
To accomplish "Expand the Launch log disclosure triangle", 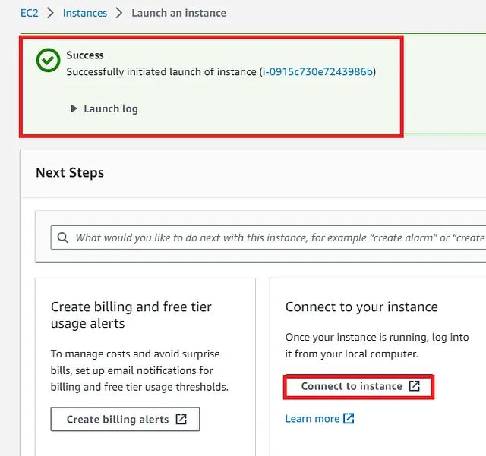I will pyautogui.click(x=74, y=108).
